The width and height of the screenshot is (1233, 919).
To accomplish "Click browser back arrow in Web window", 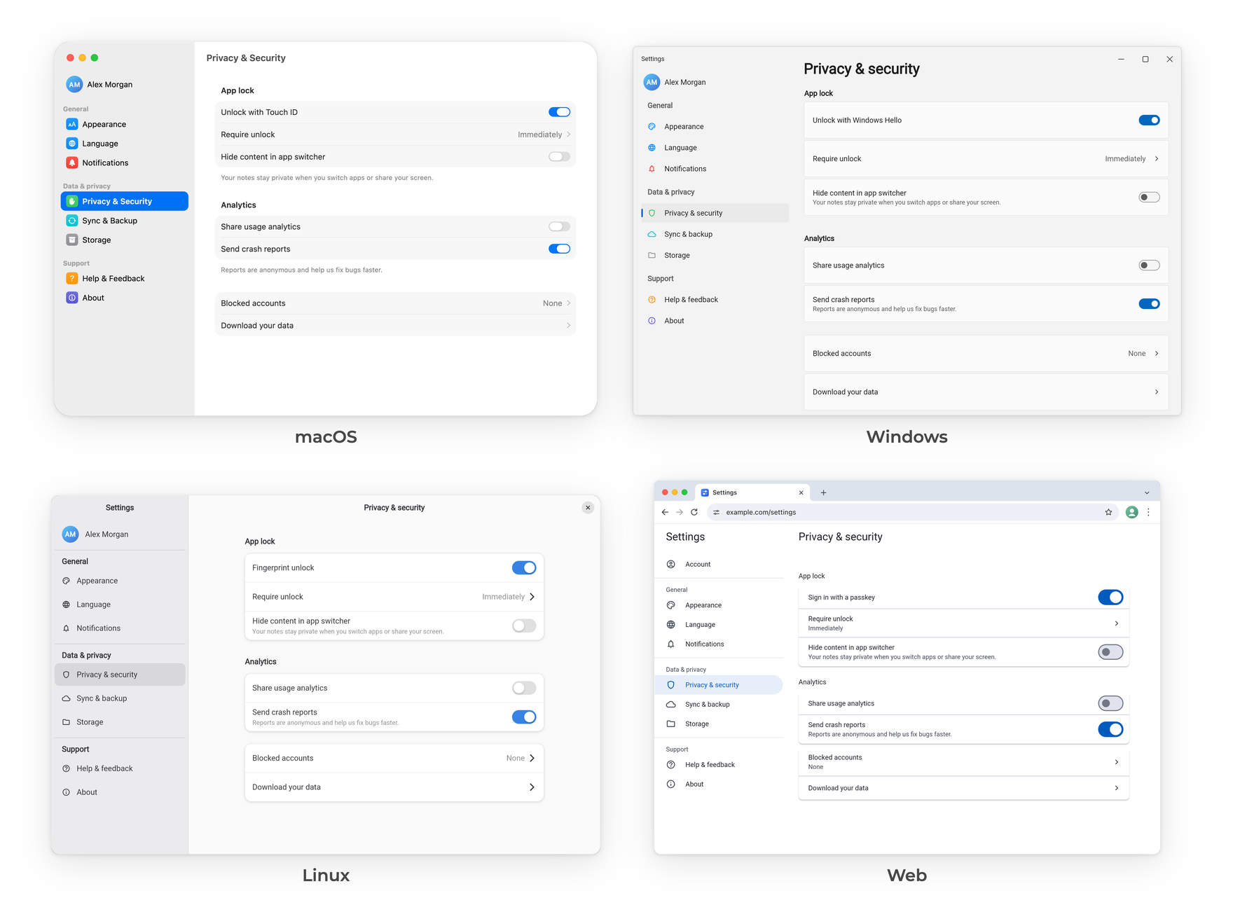I will (x=665, y=512).
